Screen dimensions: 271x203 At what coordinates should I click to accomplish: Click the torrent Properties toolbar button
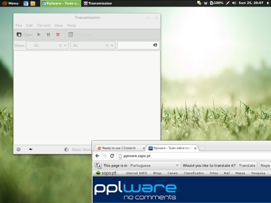pos(80,35)
